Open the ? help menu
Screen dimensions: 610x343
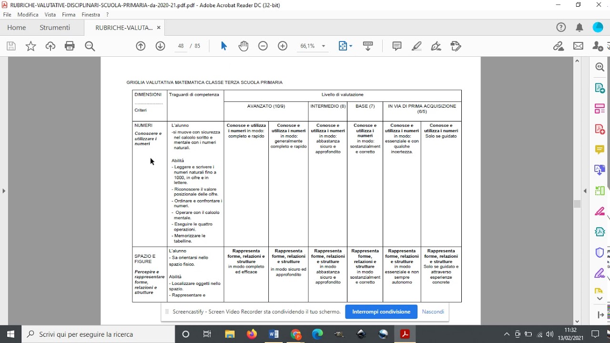click(x=108, y=15)
